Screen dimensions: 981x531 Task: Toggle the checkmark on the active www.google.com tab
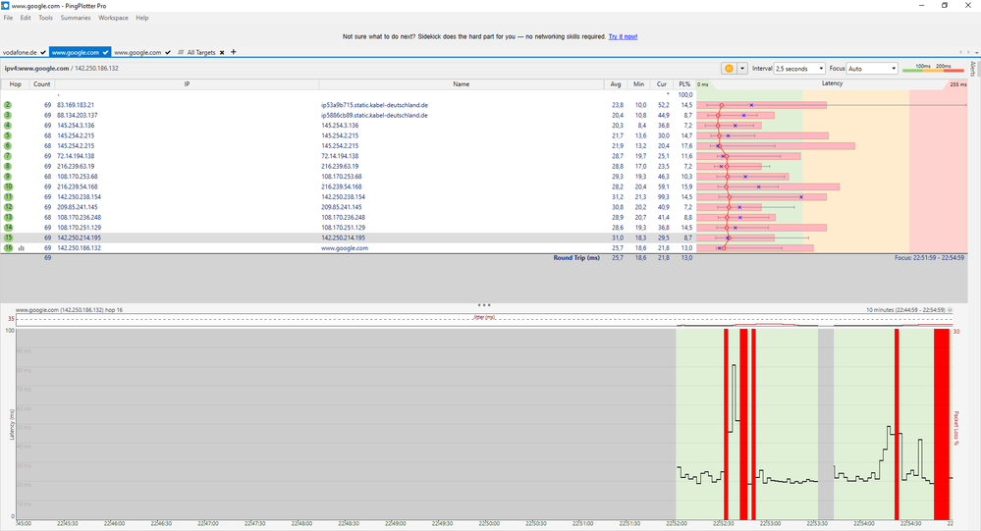(106, 53)
